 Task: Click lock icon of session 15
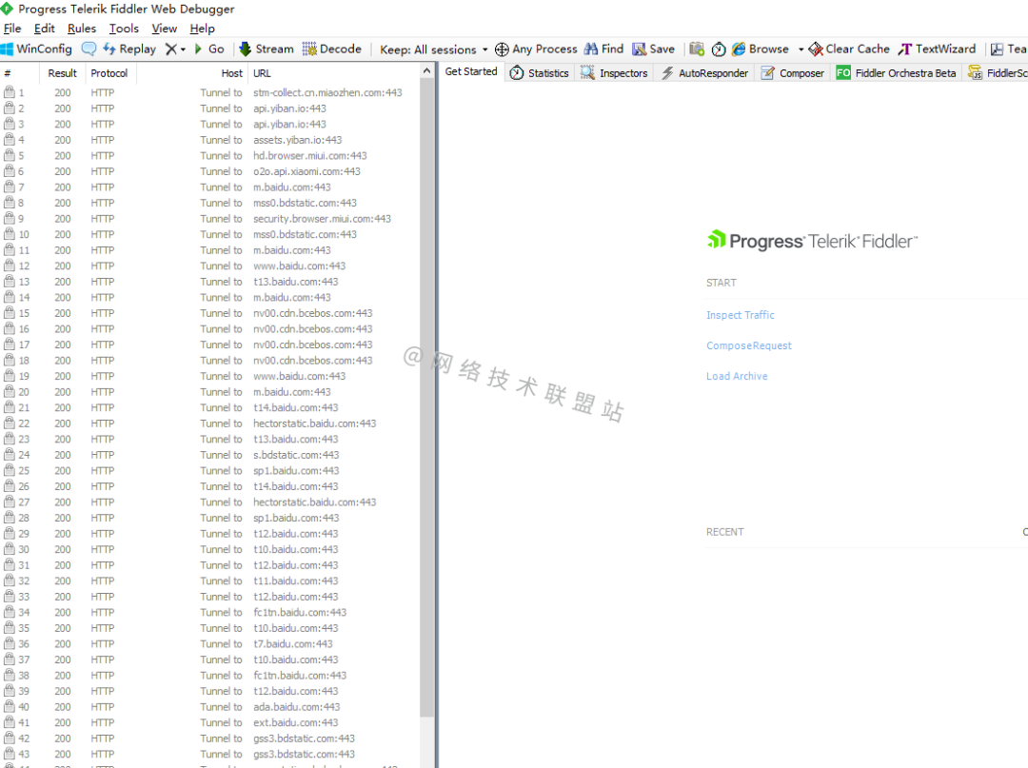[x=10, y=312]
